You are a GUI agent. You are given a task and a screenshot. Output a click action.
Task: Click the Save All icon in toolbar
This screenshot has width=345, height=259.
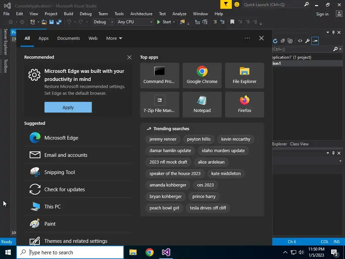tap(59, 22)
